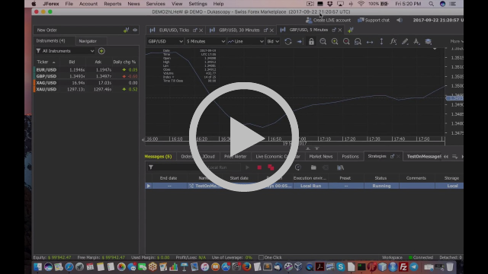The width and height of the screenshot is (488, 274).
Task: Click the grey magnifier beside the lock
Action: [x=323, y=41]
